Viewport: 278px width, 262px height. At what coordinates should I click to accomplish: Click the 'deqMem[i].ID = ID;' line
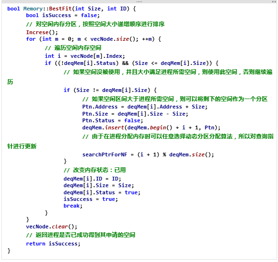point(92,179)
